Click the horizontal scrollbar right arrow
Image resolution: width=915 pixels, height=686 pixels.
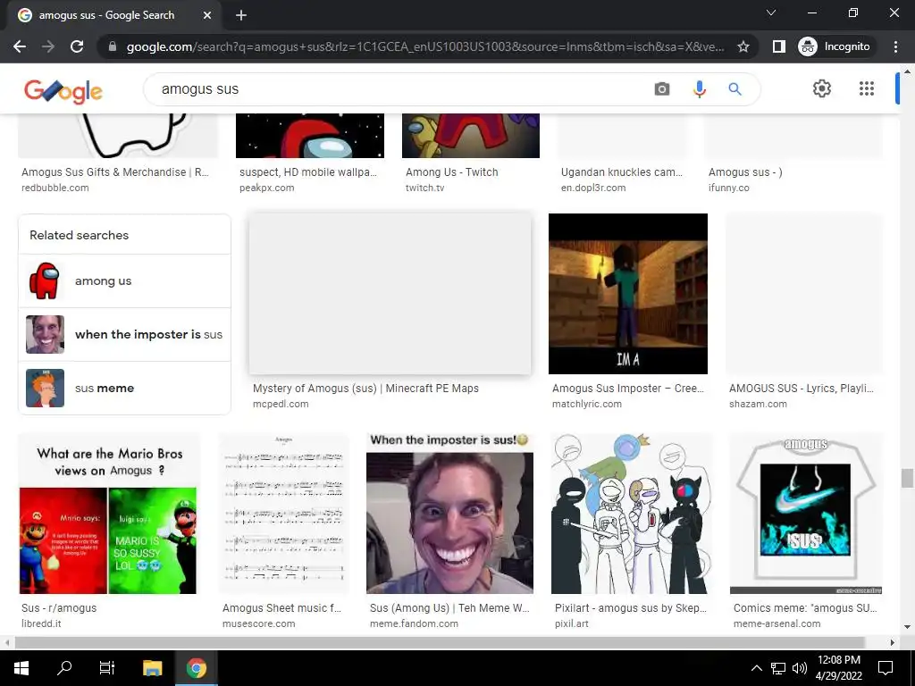892,642
